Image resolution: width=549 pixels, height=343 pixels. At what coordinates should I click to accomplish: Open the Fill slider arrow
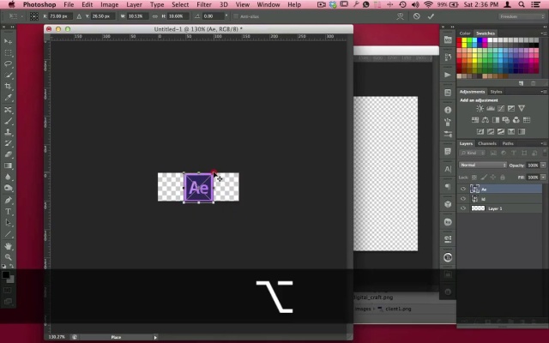(x=543, y=178)
